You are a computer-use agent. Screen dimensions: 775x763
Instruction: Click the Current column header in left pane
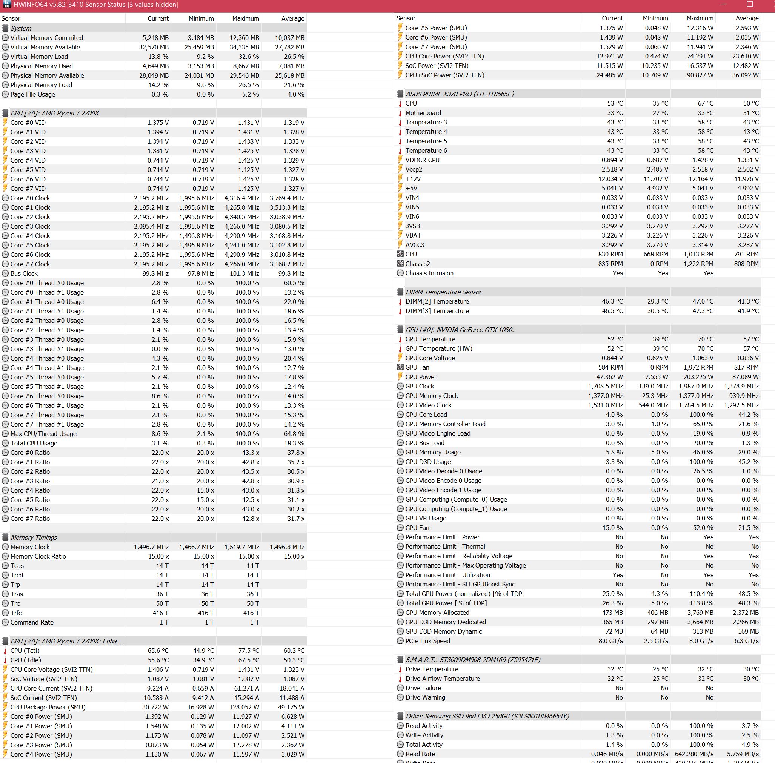pyautogui.click(x=158, y=18)
